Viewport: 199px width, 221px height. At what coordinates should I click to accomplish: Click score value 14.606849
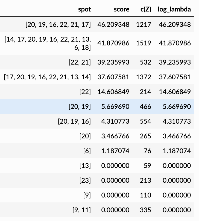click(x=113, y=92)
